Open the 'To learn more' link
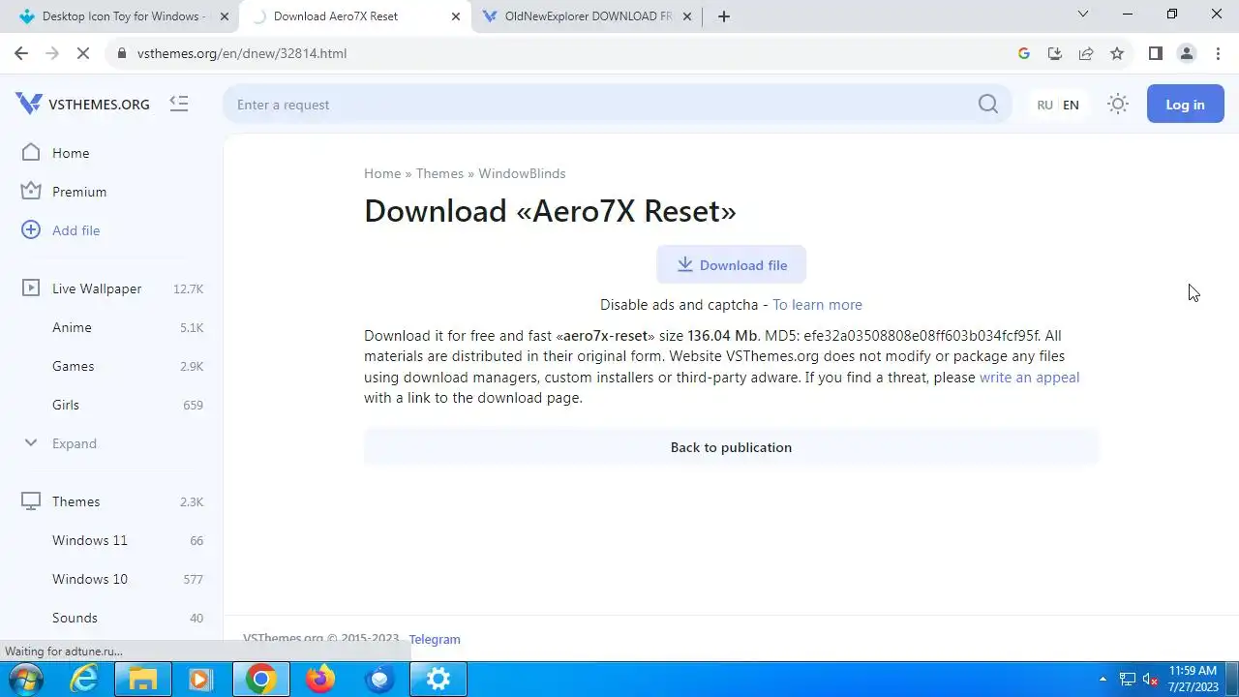 pos(817,305)
